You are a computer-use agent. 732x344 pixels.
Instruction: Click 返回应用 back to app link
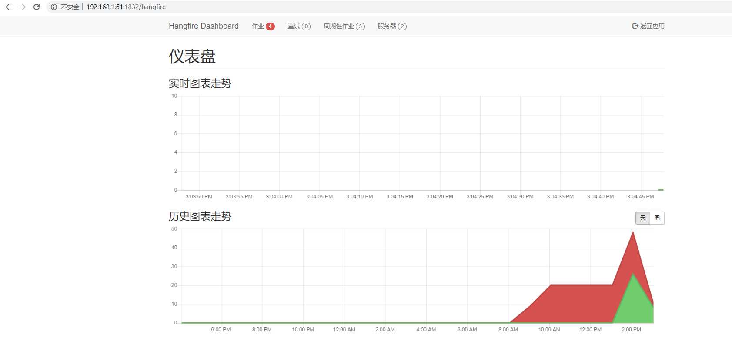(648, 26)
